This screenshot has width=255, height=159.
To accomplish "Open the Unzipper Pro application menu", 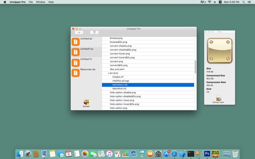I will click(18, 2).
